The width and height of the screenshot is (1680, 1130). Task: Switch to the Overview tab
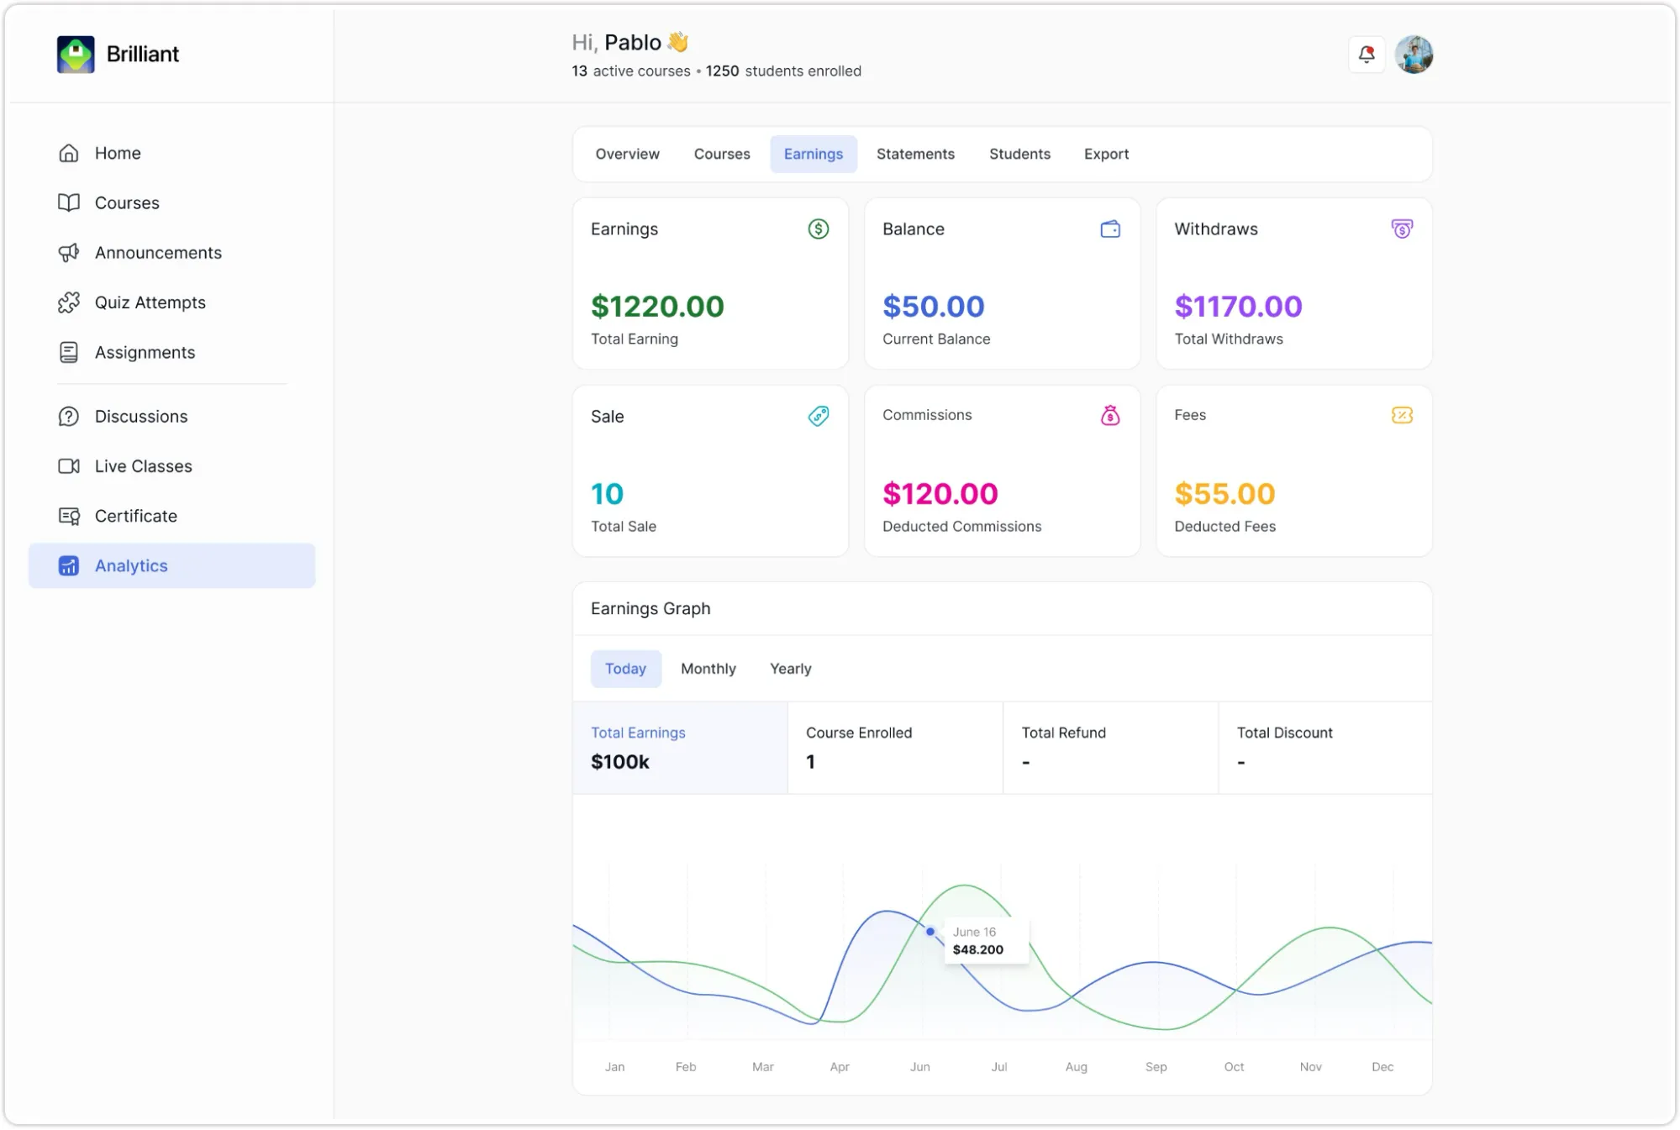tap(628, 155)
